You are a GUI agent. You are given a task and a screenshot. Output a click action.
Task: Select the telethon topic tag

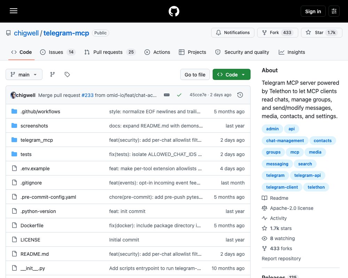coord(316,187)
